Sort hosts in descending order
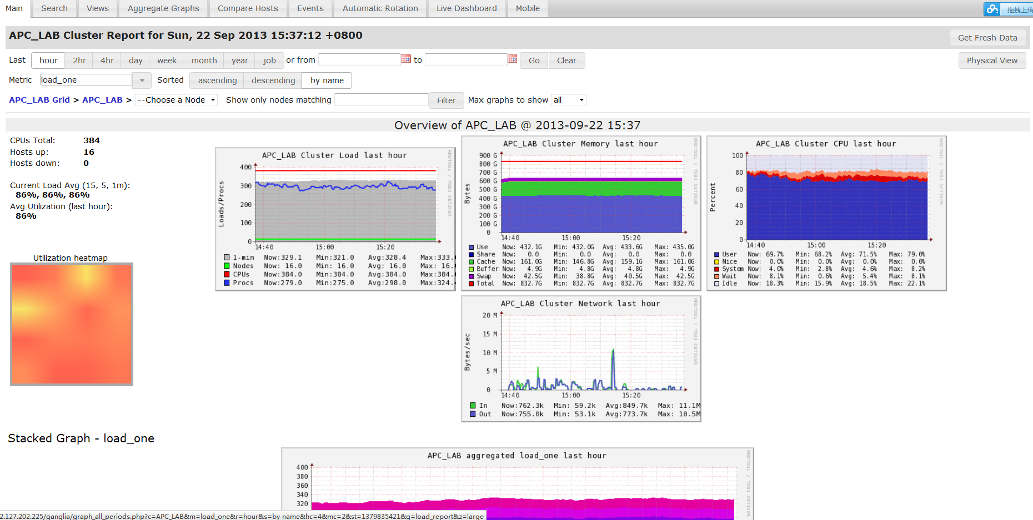Viewport: 1033px width, 520px height. coord(273,80)
